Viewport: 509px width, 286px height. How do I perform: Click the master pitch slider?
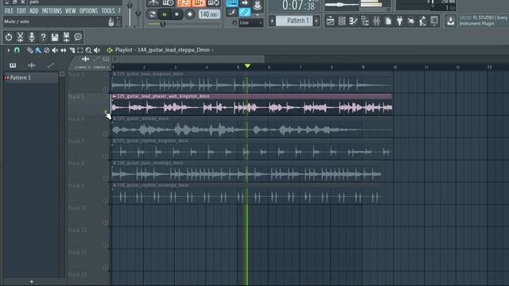pyautogui.click(x=138, y=14)
